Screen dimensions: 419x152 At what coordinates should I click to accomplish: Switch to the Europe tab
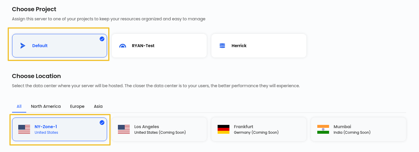pos(77,106)
